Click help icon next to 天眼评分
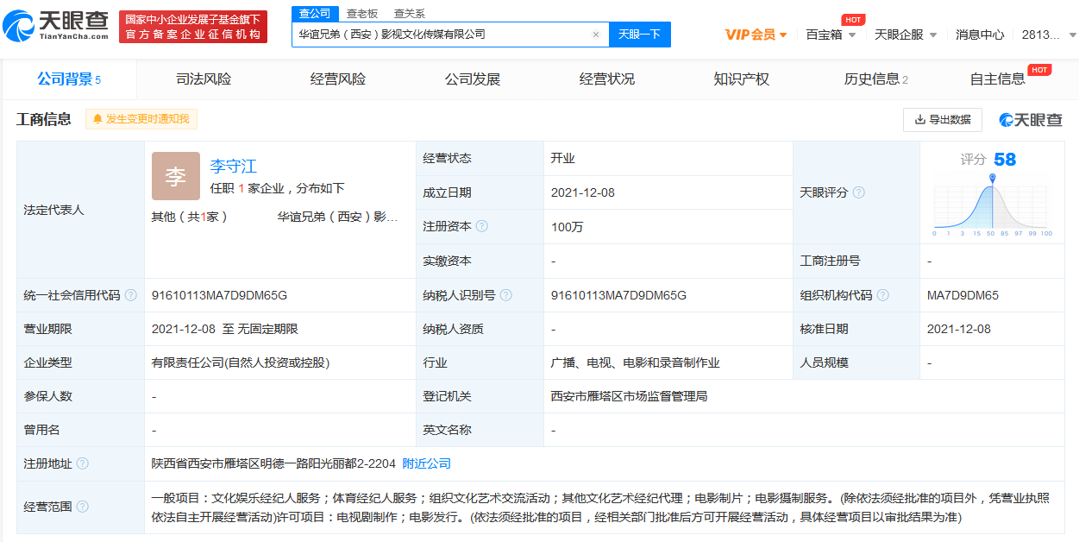1079x542 pixels. click(858, 192)
